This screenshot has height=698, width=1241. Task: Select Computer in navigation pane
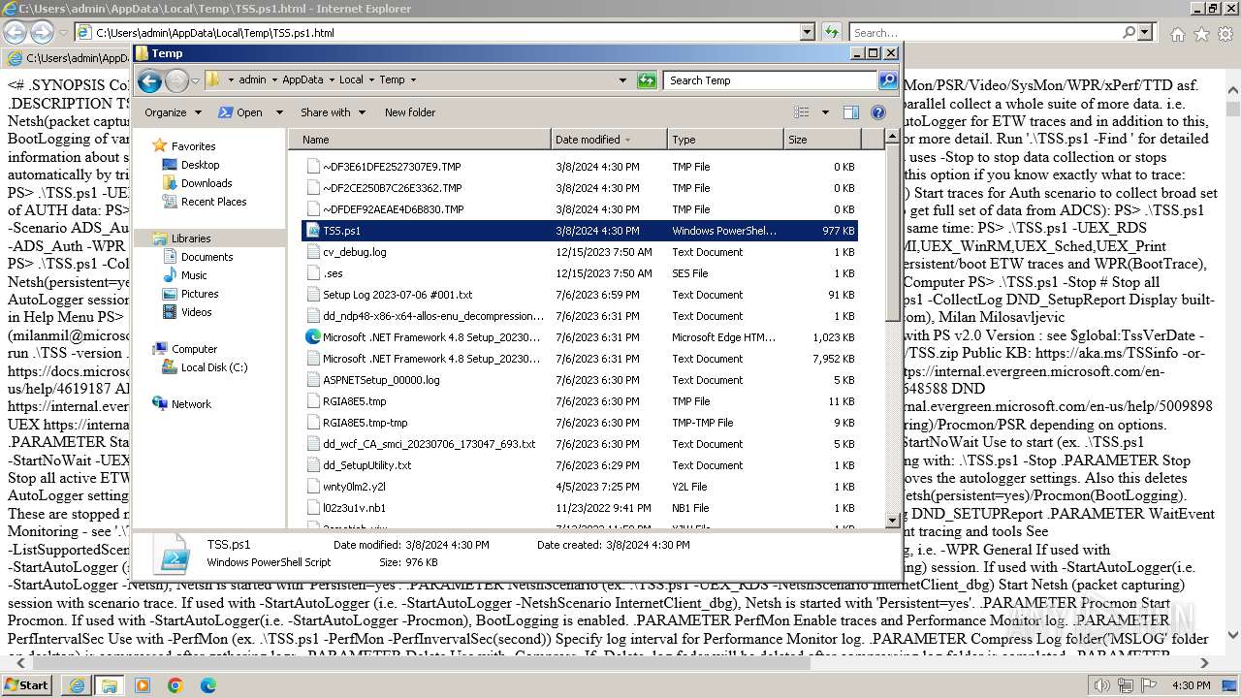coord(194,349)
